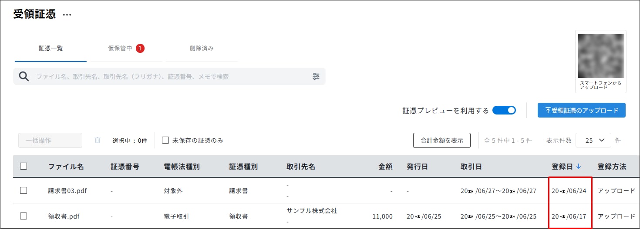Open the three-dot menu beside 受領証憑

click(67, 14)
